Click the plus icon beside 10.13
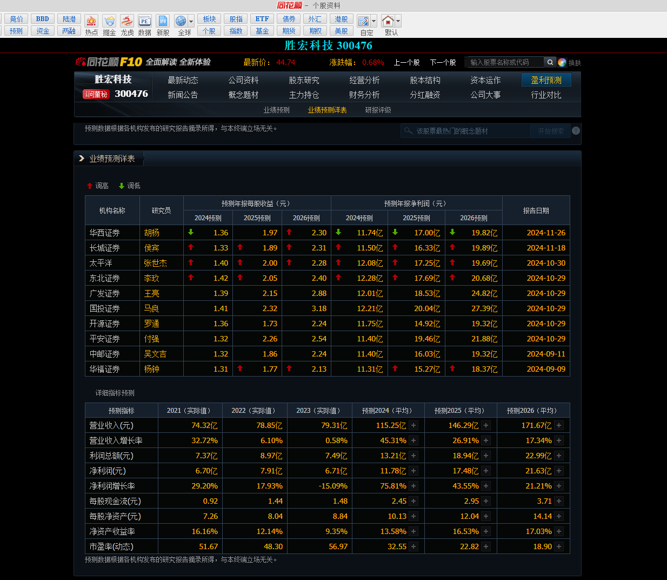 (x=413, y=516)
